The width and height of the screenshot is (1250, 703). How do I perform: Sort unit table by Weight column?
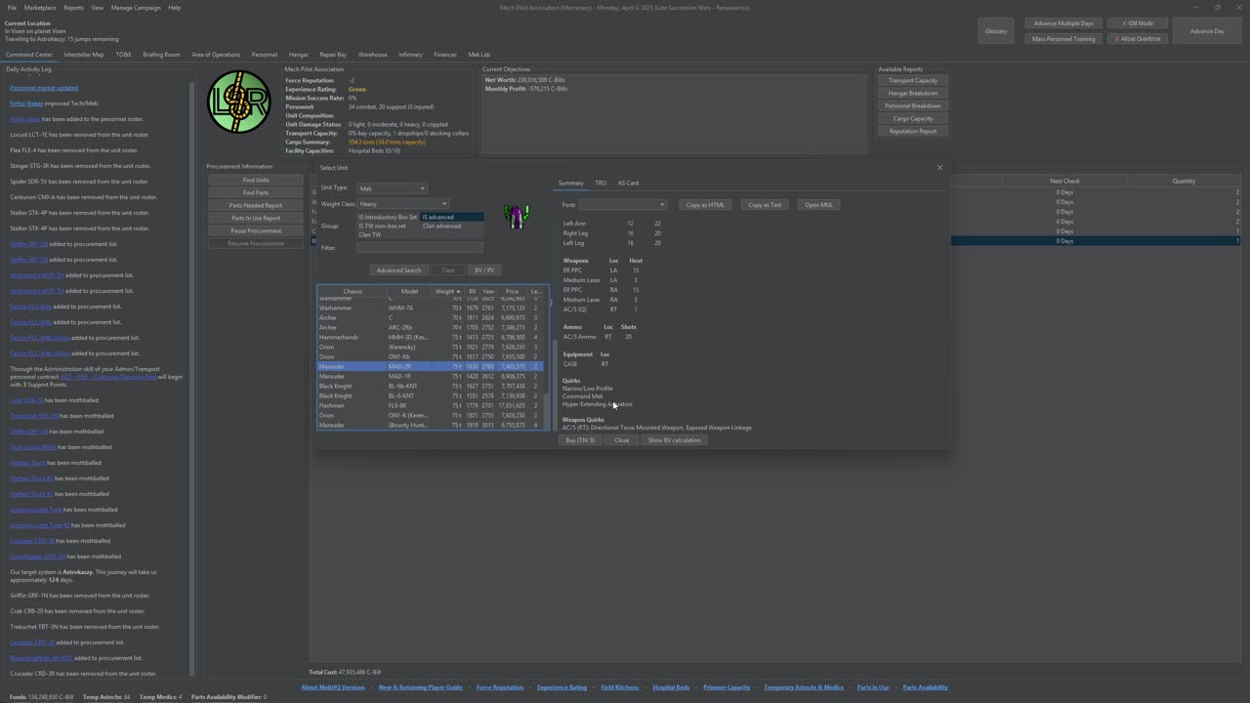pyautogui.click(x=447, y=291)
